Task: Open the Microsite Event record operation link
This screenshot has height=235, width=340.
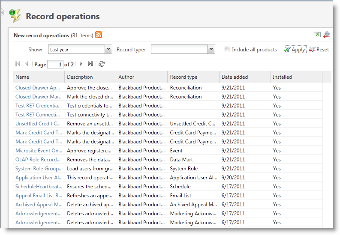Action: pyautogui.click(x=39, y=151)
